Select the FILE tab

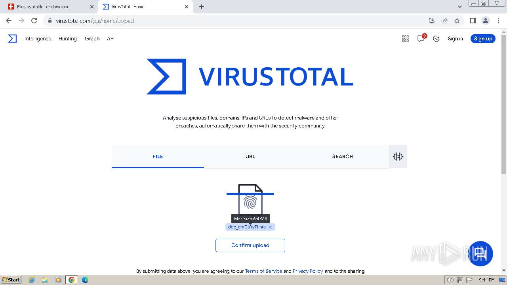coord(158,156)
